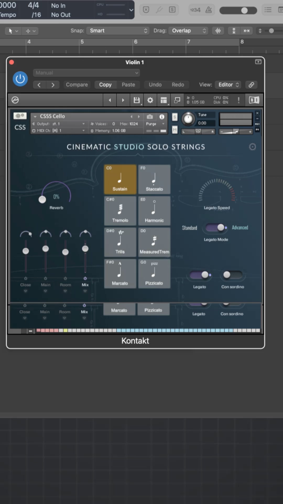Toggle the plugin power bypass button
Image resolution: width=283 pixels, height=504 pixels.
click(20, 79)
